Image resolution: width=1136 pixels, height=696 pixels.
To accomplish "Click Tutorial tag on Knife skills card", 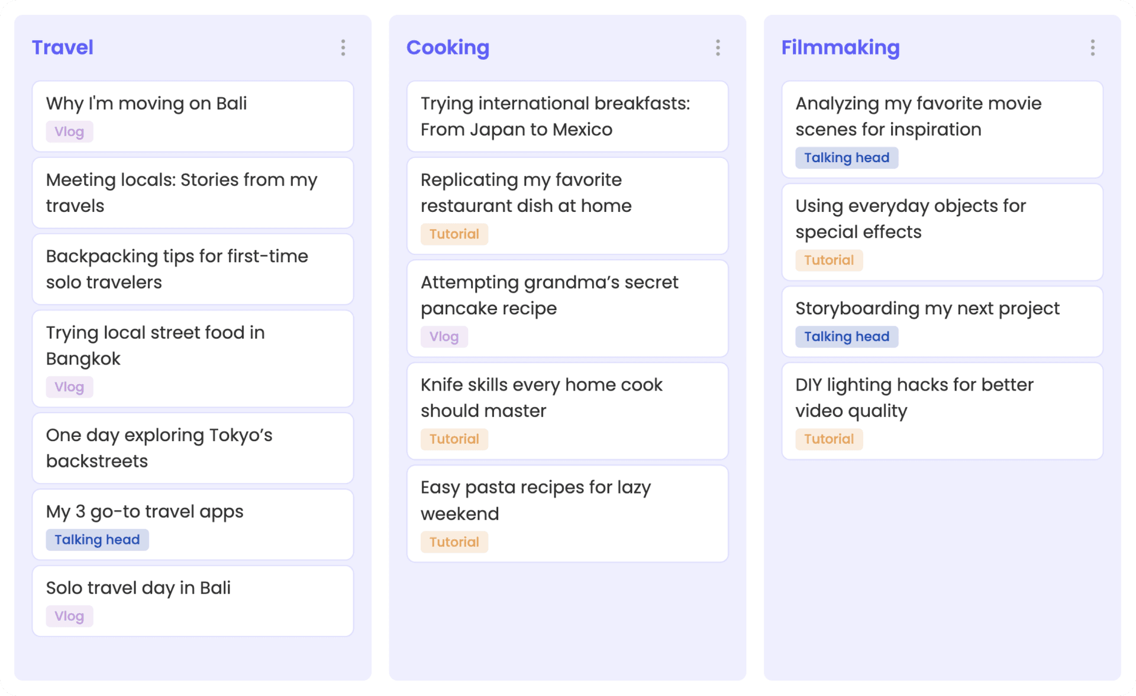I will point(454,439).
